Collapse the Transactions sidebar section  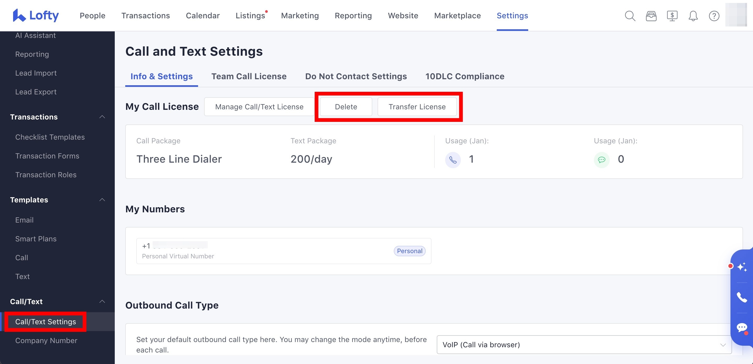[102, 117]
